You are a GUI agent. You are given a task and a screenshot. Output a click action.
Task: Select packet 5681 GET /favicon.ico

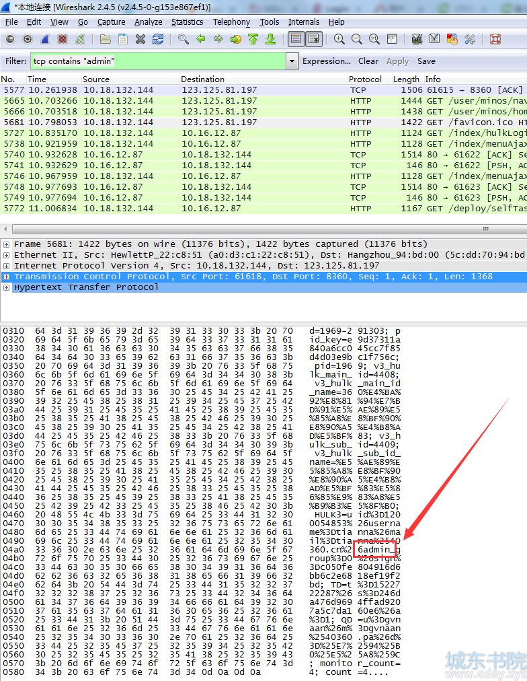(263, 122)
